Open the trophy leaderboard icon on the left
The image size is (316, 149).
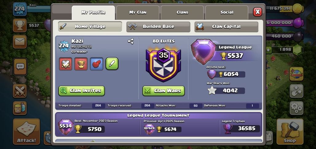point(20,25)
